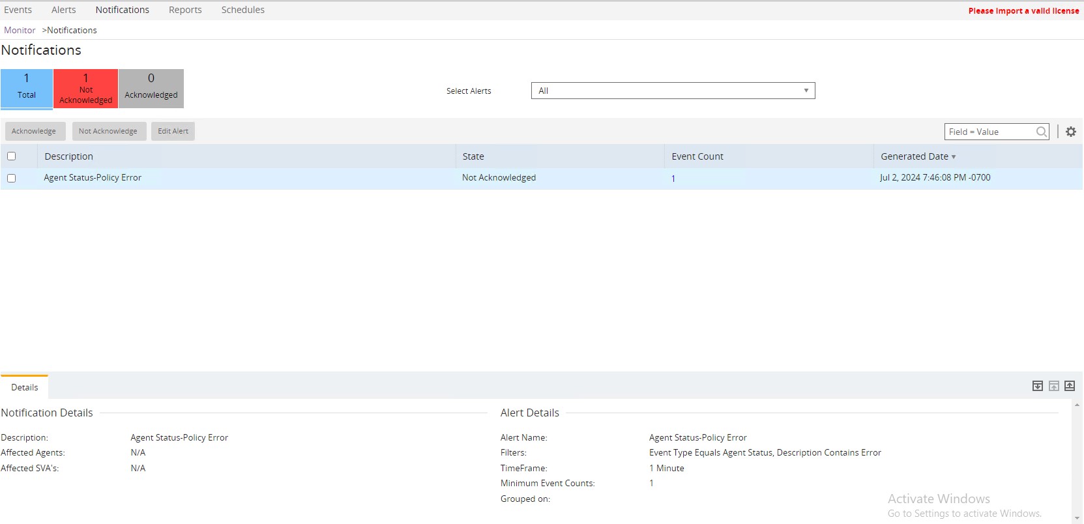
Task: Focus the Field = Value search field
Action: tap(989, 132)
